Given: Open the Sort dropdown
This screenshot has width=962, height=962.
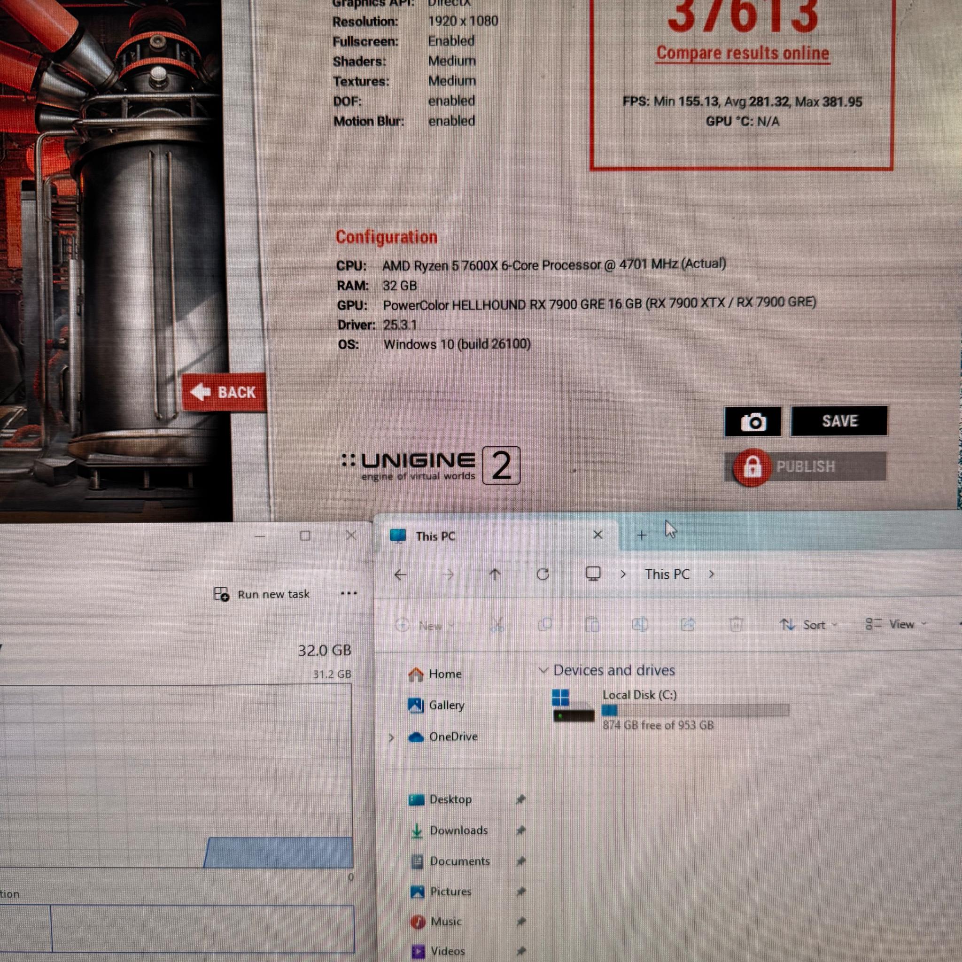Looking at the screenshot, I should click(x=809, y=624).
